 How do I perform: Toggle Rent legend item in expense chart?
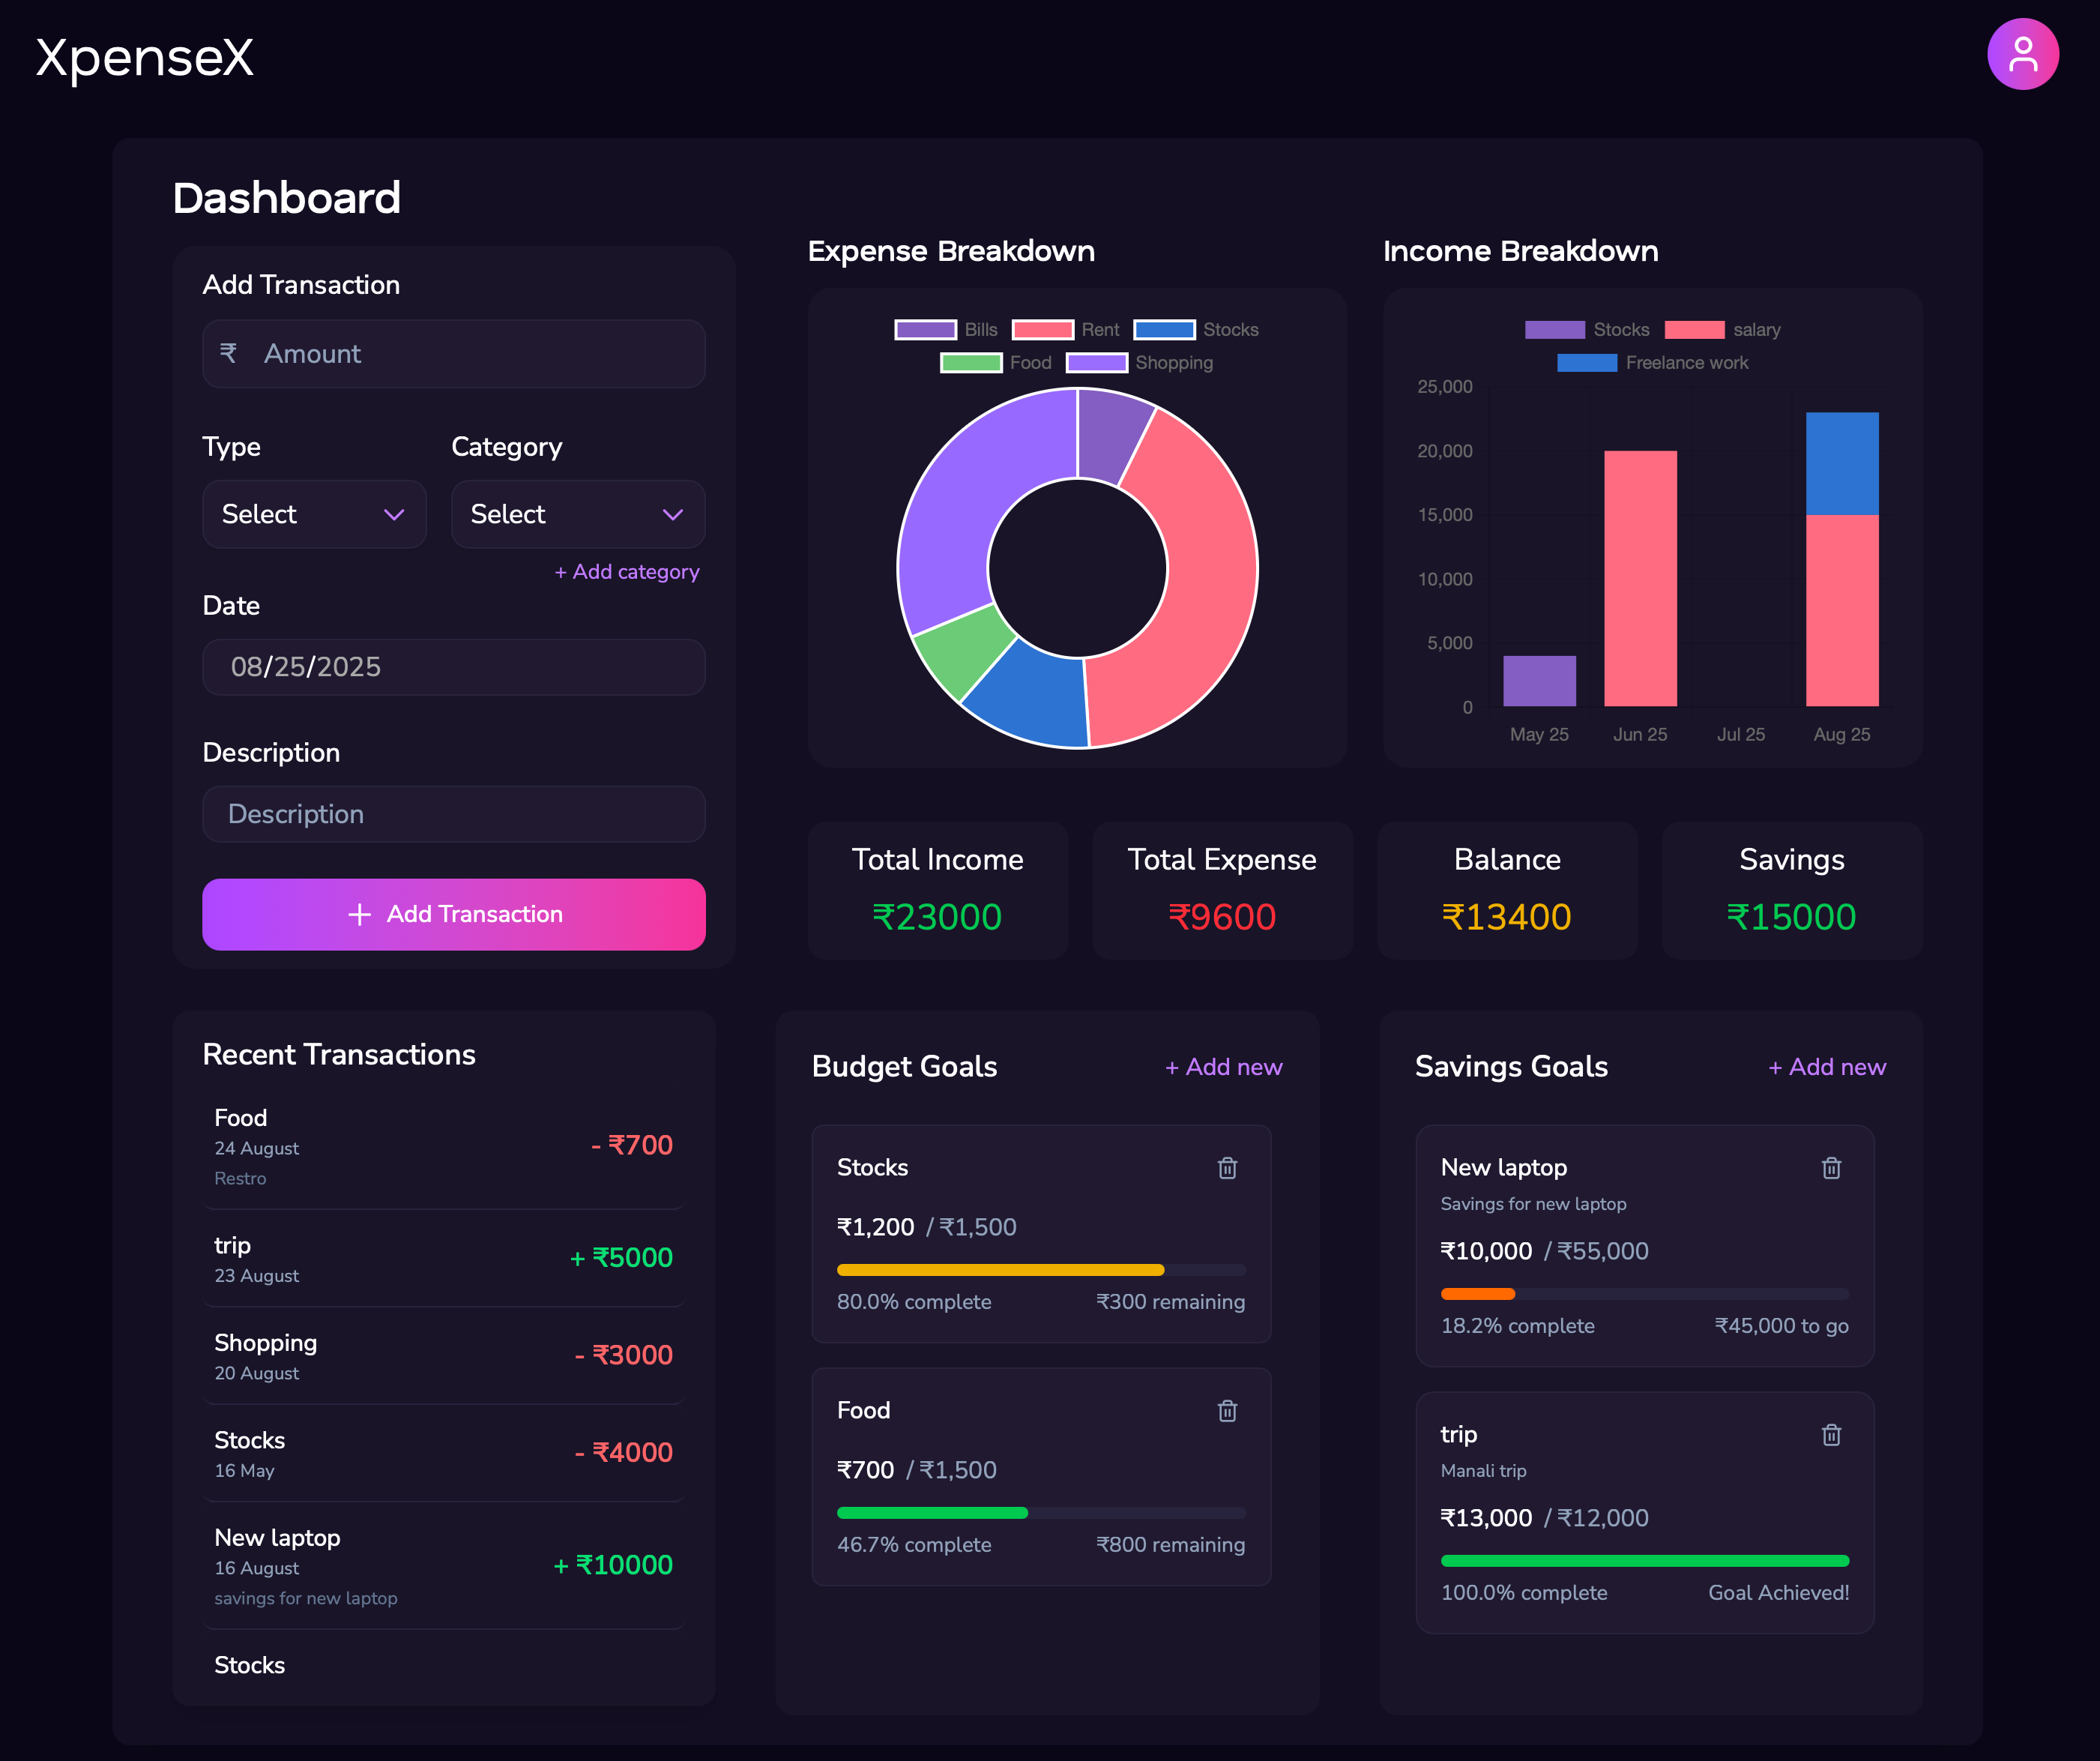click(1065, 330)
